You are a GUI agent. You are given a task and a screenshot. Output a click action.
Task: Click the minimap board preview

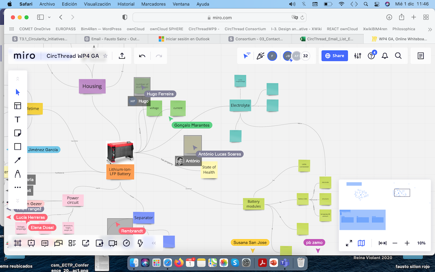385,206
